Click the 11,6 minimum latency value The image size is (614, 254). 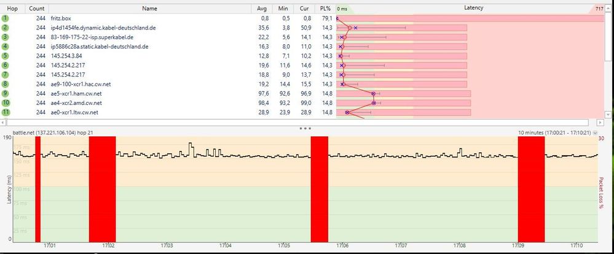pos(285,65)
